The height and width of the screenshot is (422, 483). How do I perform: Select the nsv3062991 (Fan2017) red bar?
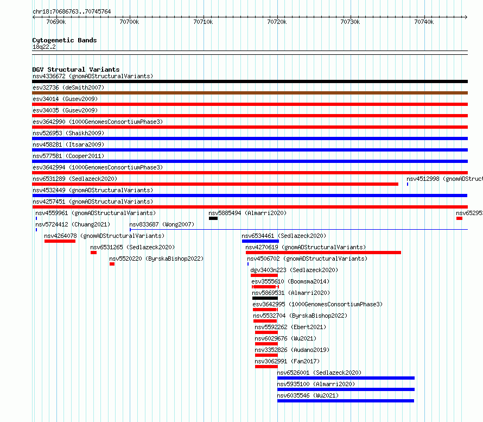[266, 367]
